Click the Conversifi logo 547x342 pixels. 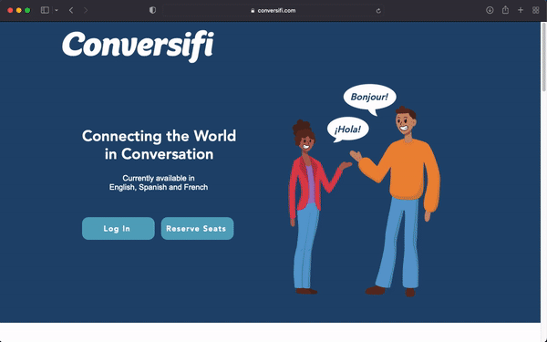pos(139,47)
